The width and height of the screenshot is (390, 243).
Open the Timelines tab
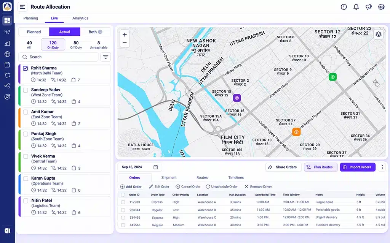[x=236, y=178]
